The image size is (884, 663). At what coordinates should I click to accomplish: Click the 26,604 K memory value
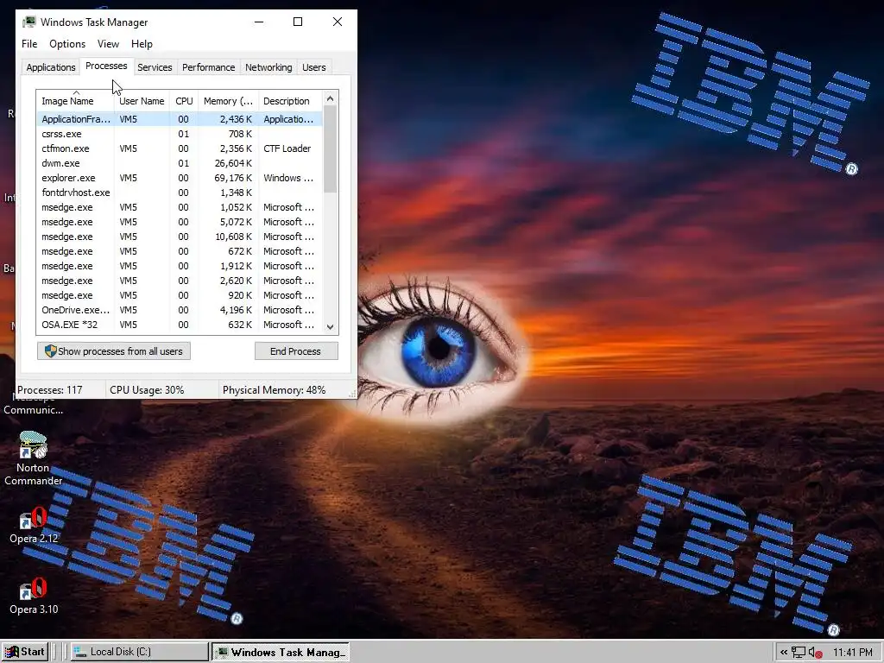point(233,163)
